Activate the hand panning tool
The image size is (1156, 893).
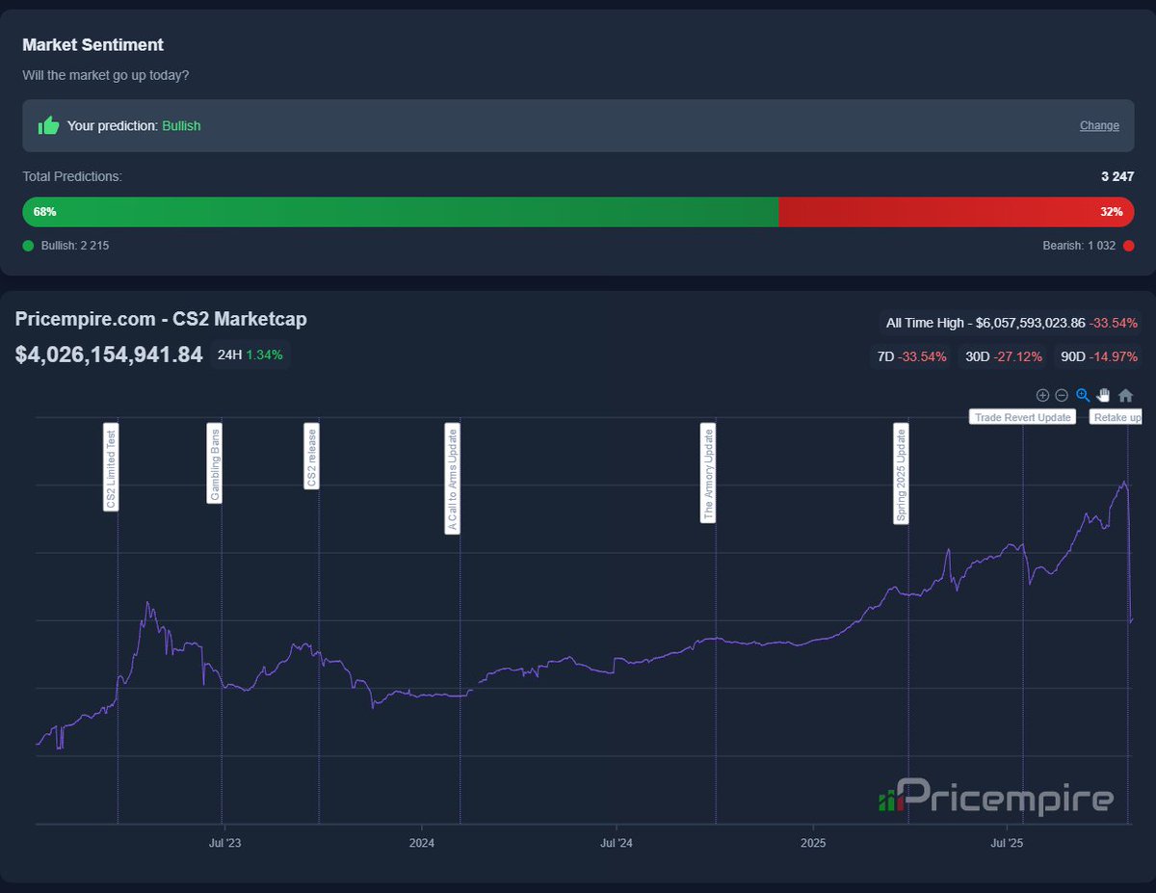pyautogui.click(x=1102, y=395)
